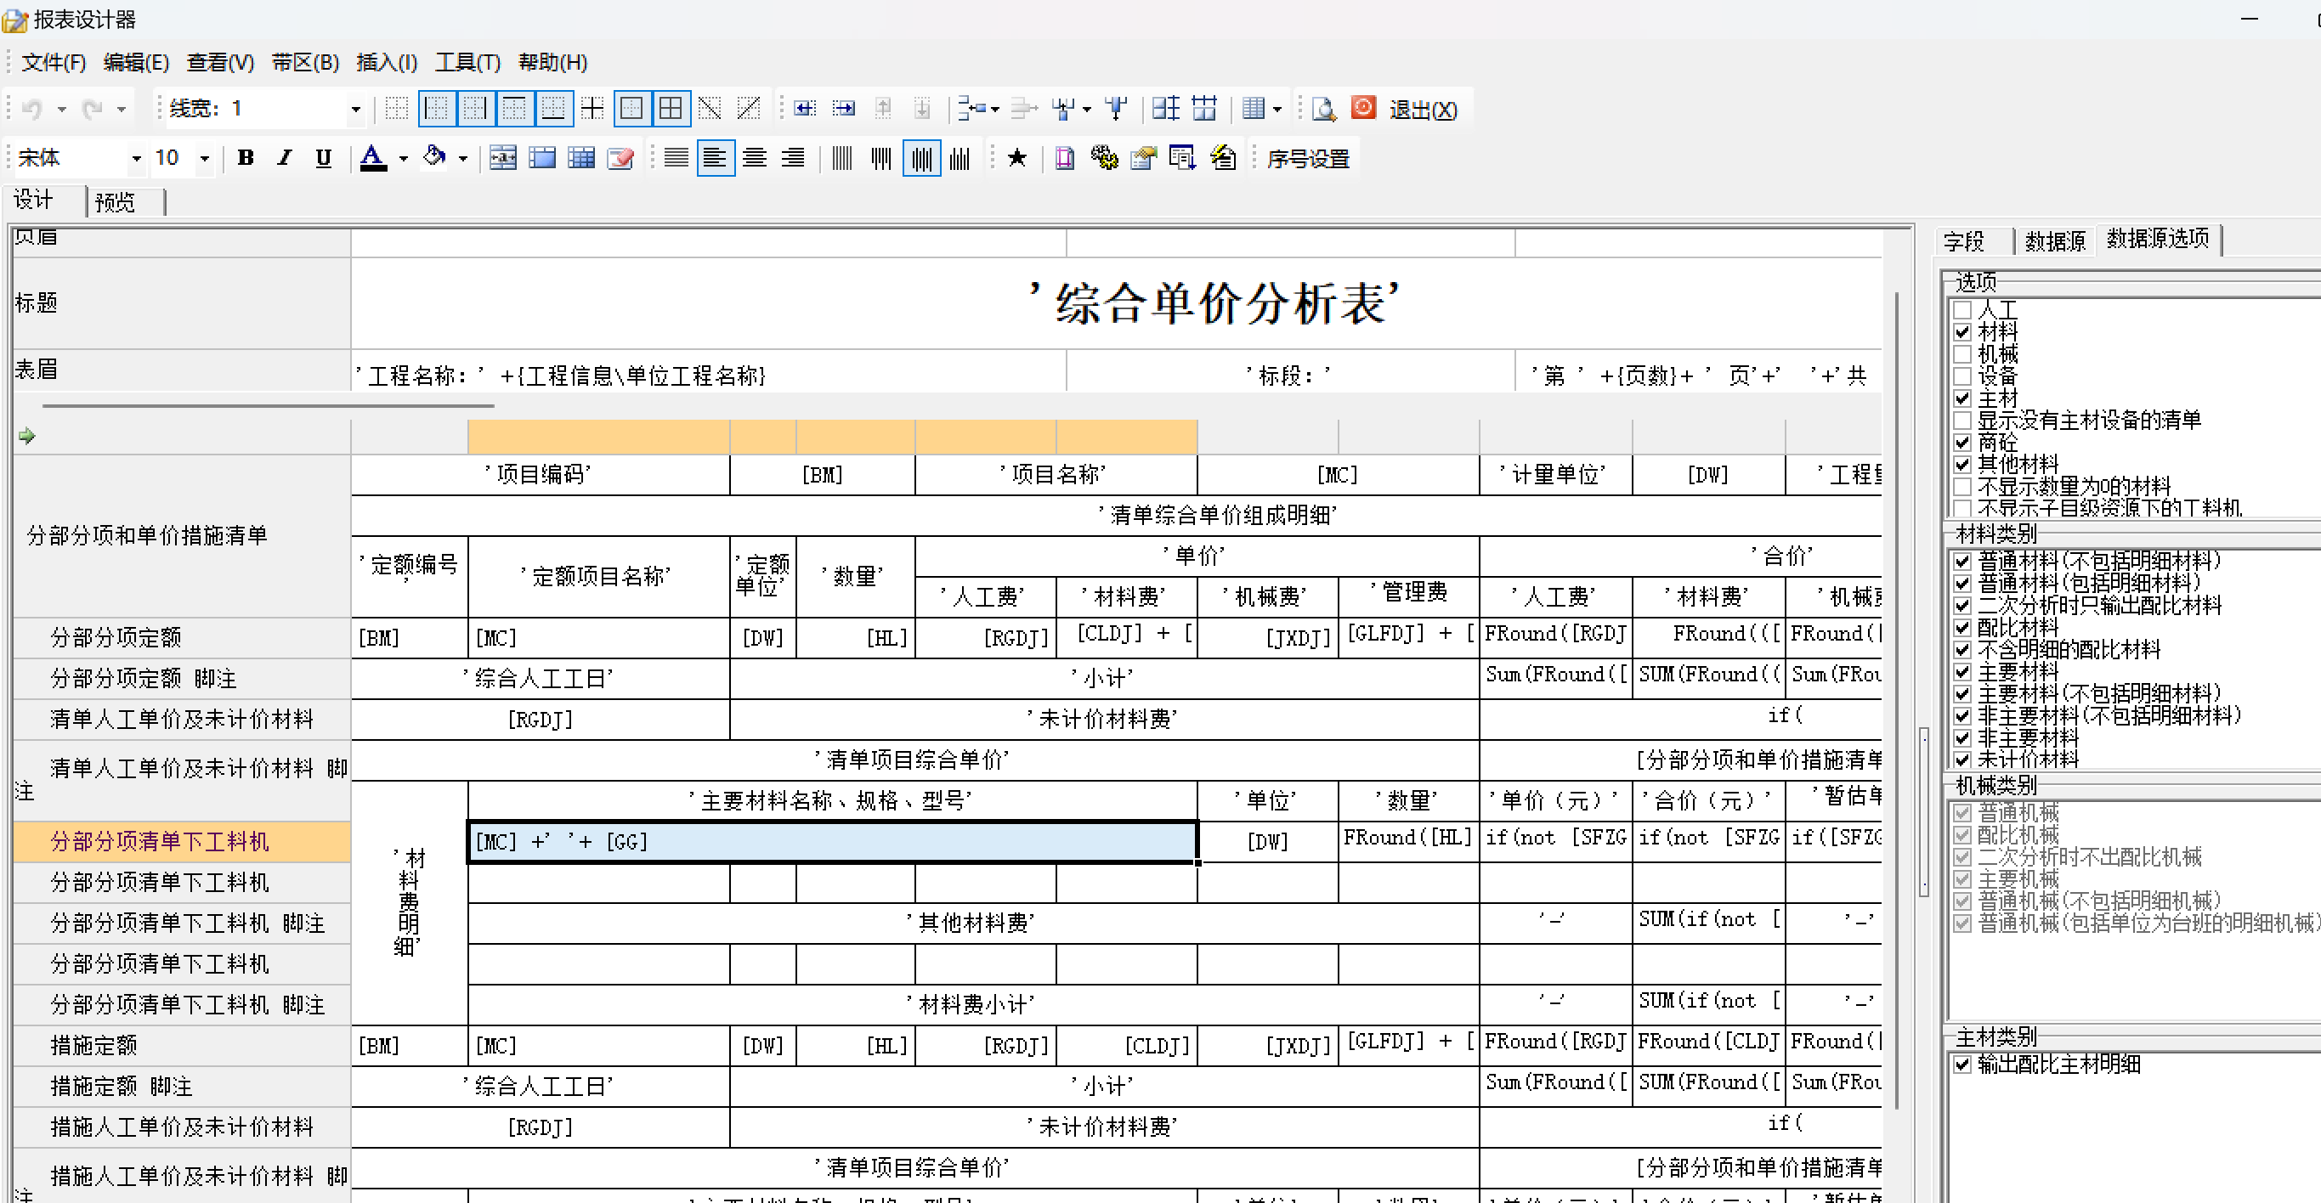Click the Underline formatting button
The height and width of the screenshot is (1203, 2321).
(x=324, y=159)
